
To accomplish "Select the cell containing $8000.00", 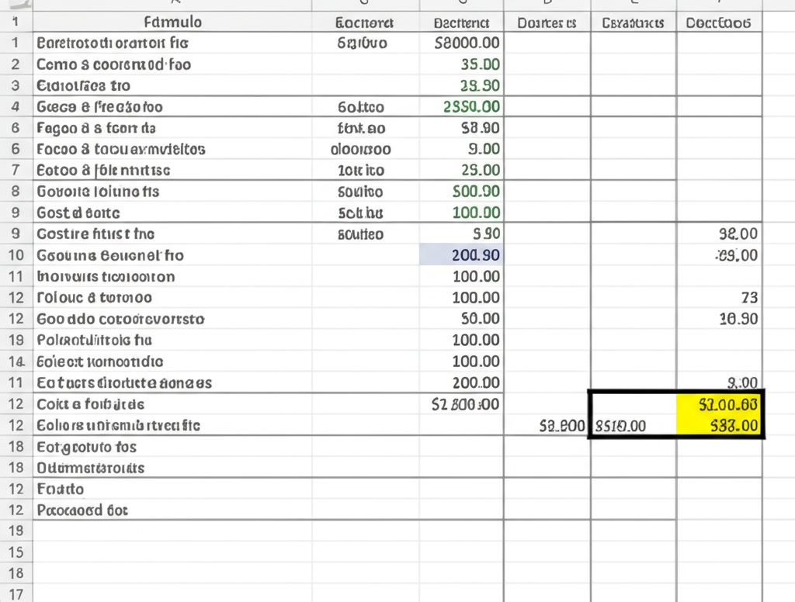I will pyautogui.click(x=461, y=43).
